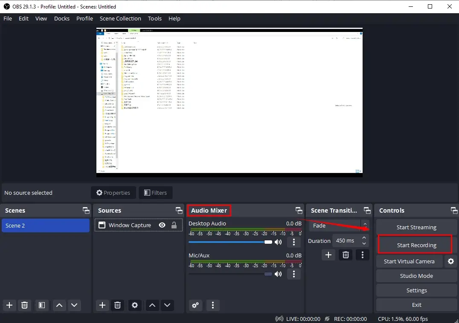The width and height of the screenshot is (459, 323).
Task: Click the Properties button
Action: 113,193
